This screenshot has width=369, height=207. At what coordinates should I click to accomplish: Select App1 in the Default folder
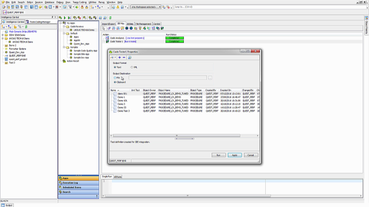click(76, 37)
